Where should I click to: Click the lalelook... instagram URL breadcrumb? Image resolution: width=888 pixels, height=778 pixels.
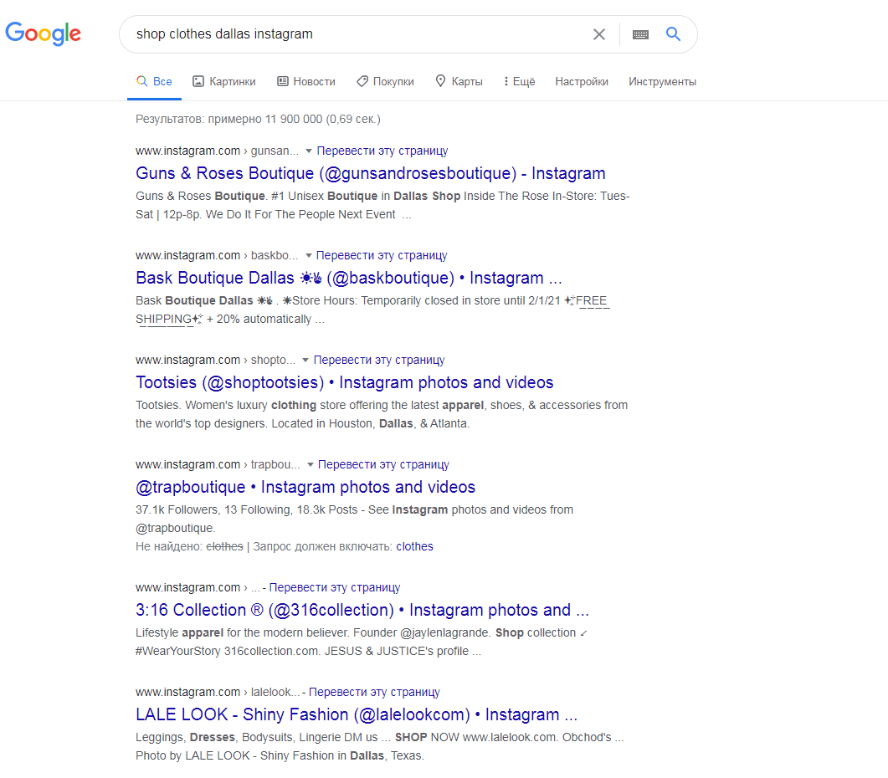pos(218,693)
